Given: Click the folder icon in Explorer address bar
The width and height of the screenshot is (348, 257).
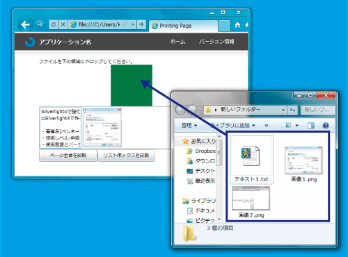Looking at the screenshot, I should 208,110.
